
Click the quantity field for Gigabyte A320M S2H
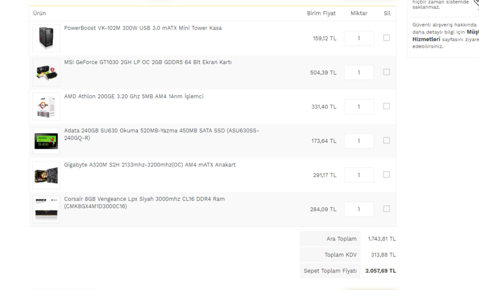[359, 175]
